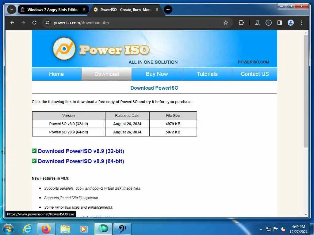Click the browser forward arrow
314x235 pixels.
pyautogui.click(x=23, y=23)
